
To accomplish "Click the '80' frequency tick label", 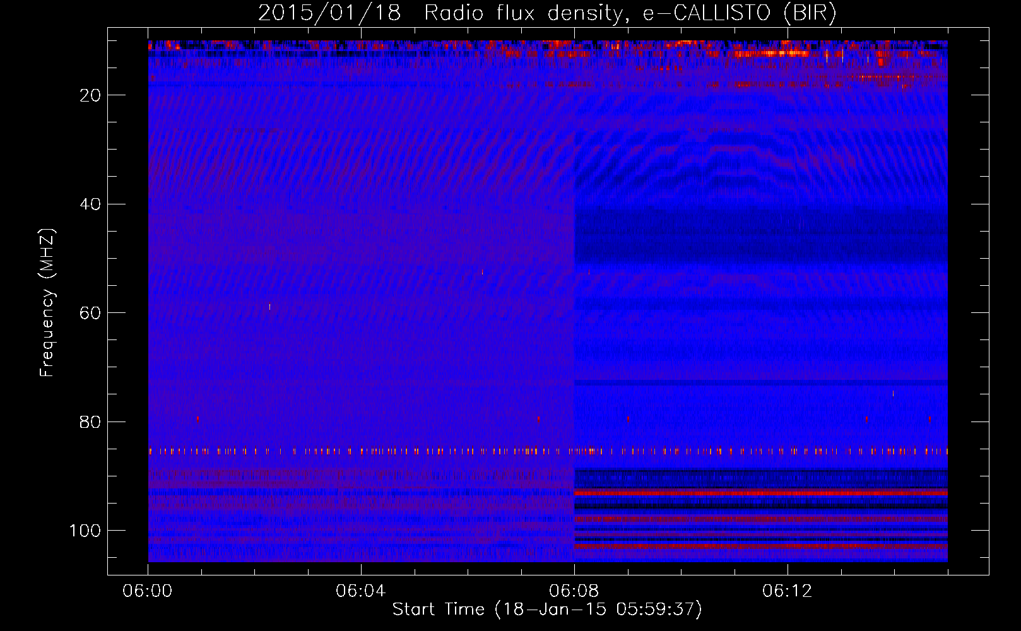I will pos(91,422).
